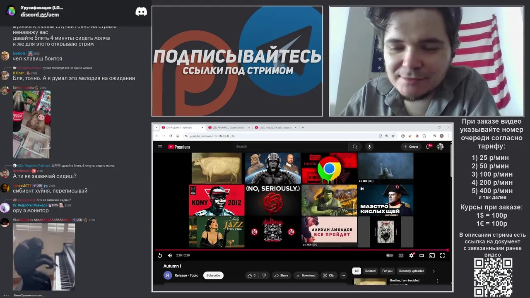Select the All filter chip
Viewport: 530px width, 298px height.
point(356,271)
